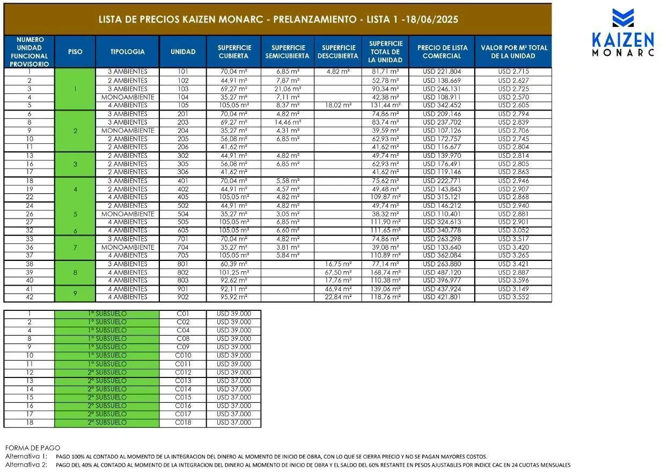The image size is (661, 473).
Task: Click the brown price list title banner
Action: [x=278, y=19]
